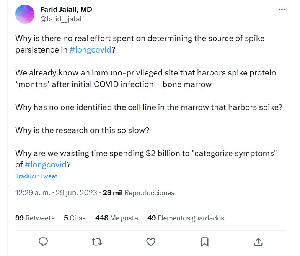Open the #longcovid hashtag in last paragraph

pyautogui.click(x=45, y=164)
